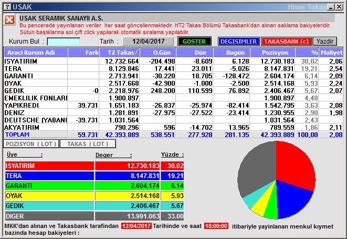Click the Yüzde column label
Viewport: 347px width, 239px height.
click(x=172, y=154)
